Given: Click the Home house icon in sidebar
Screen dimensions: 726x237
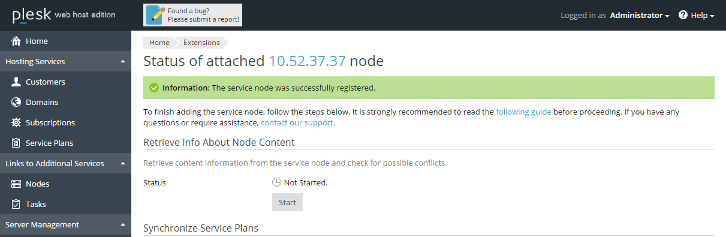Looking at the screenshot, I should click(16, 41).
